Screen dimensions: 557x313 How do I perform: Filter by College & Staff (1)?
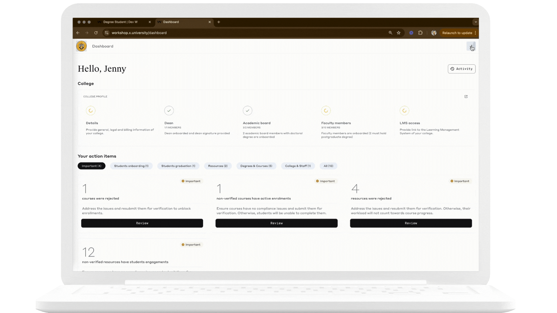coord(298,166)
